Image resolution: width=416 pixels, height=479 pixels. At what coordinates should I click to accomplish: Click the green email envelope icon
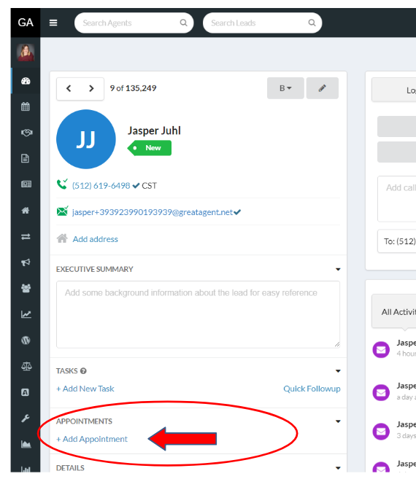(63, 211)
